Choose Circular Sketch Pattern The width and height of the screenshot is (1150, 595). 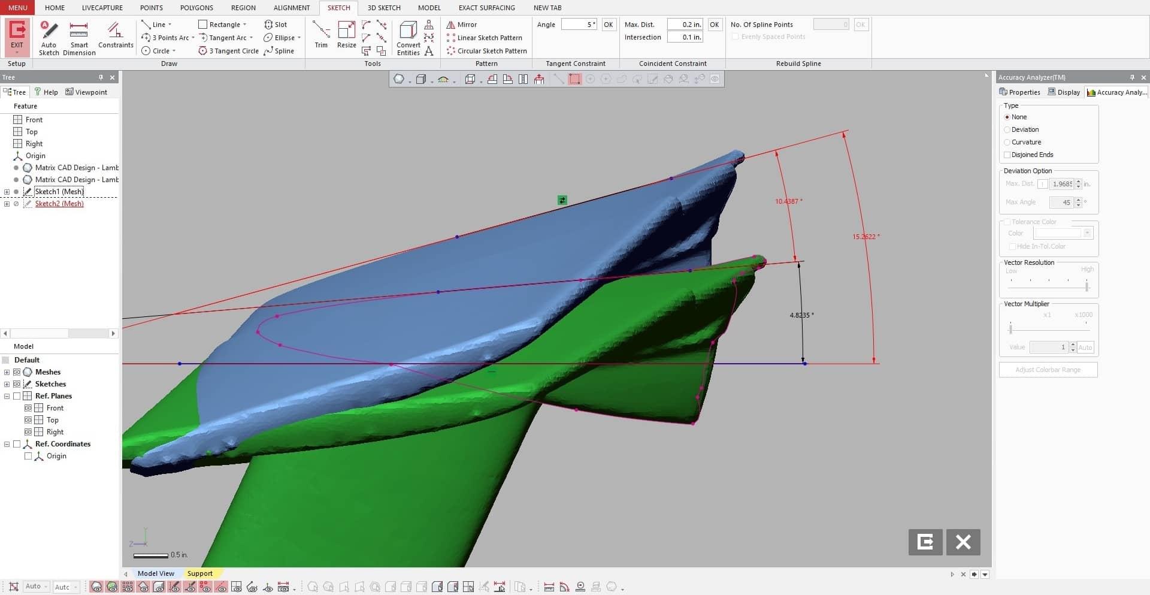pyautogui.click(x=487, y=51)
